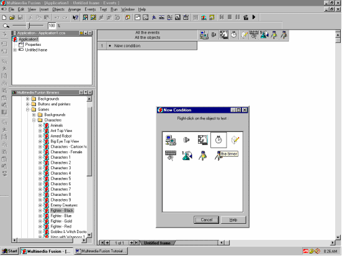Image resolution: width=342 pixels, height=256 pixels.
Task: Expand Untitled frame in the application tree
Action: tap(15, 50)
